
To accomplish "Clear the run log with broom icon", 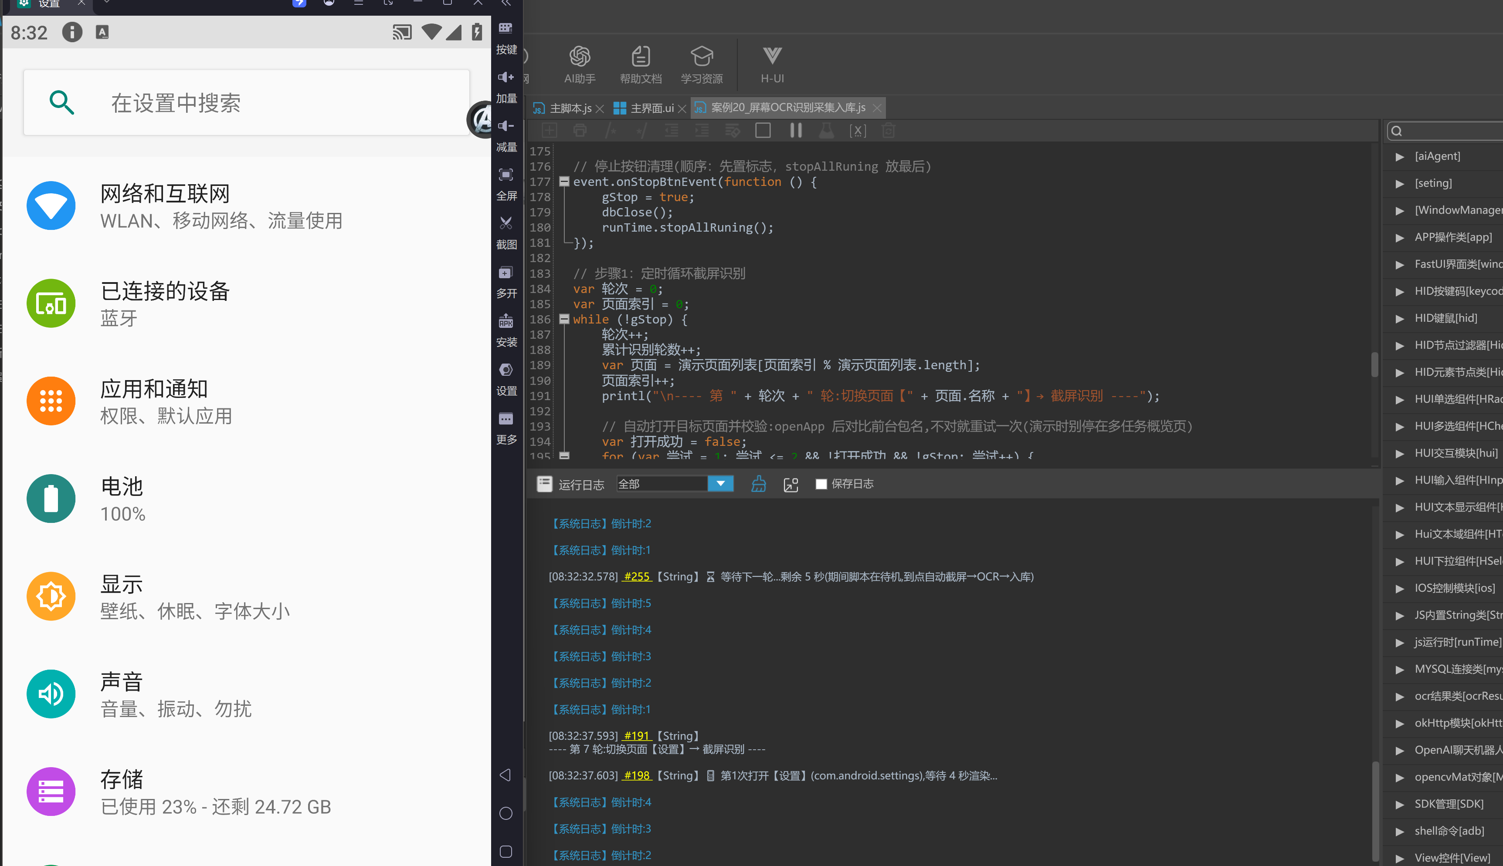I will click(758, 484).
